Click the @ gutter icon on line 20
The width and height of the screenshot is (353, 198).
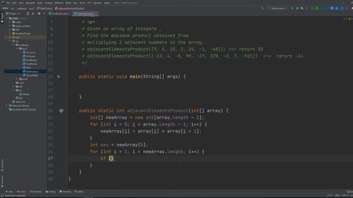coord(61,111)
